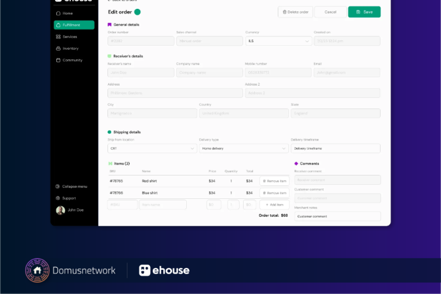Click Collapse menu

click(72, 187)
